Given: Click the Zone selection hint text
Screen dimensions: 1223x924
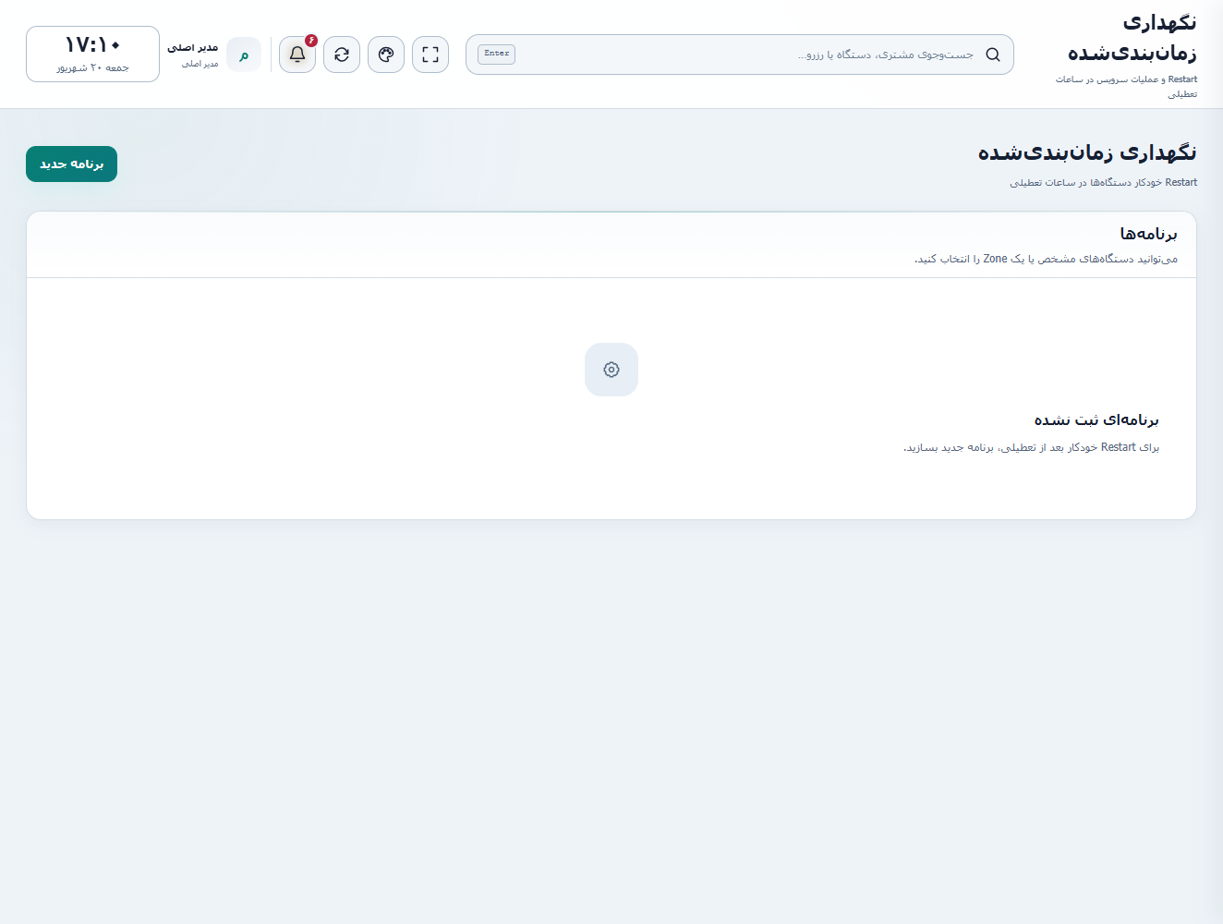Looking at the screenshot, I should [1046, 259].
